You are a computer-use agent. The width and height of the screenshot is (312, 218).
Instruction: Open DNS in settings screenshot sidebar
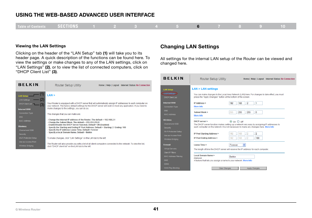(x=166, y=111)
